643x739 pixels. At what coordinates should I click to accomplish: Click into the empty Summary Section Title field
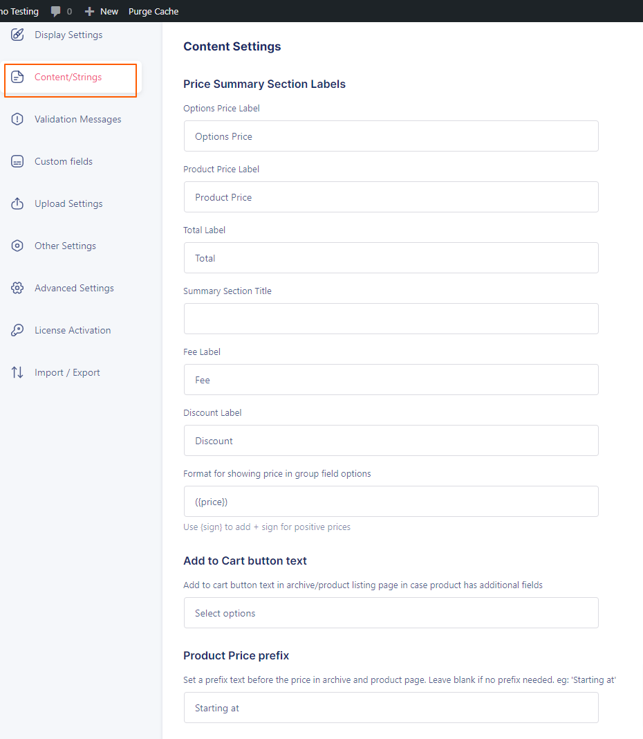click(x=391, y=318)
